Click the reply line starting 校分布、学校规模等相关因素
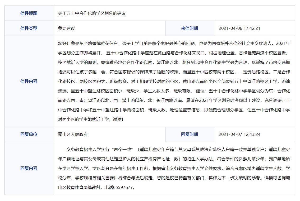The height and width of the screenshot is (201, 300). pos(174,178)
